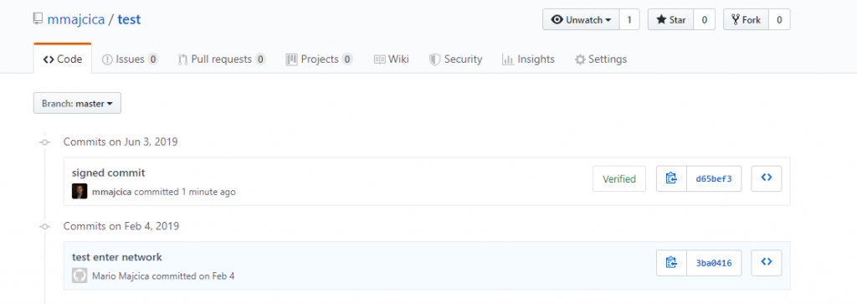
Task: Click the Commits on Feb 4, 2019 heading
Action: 121,226
